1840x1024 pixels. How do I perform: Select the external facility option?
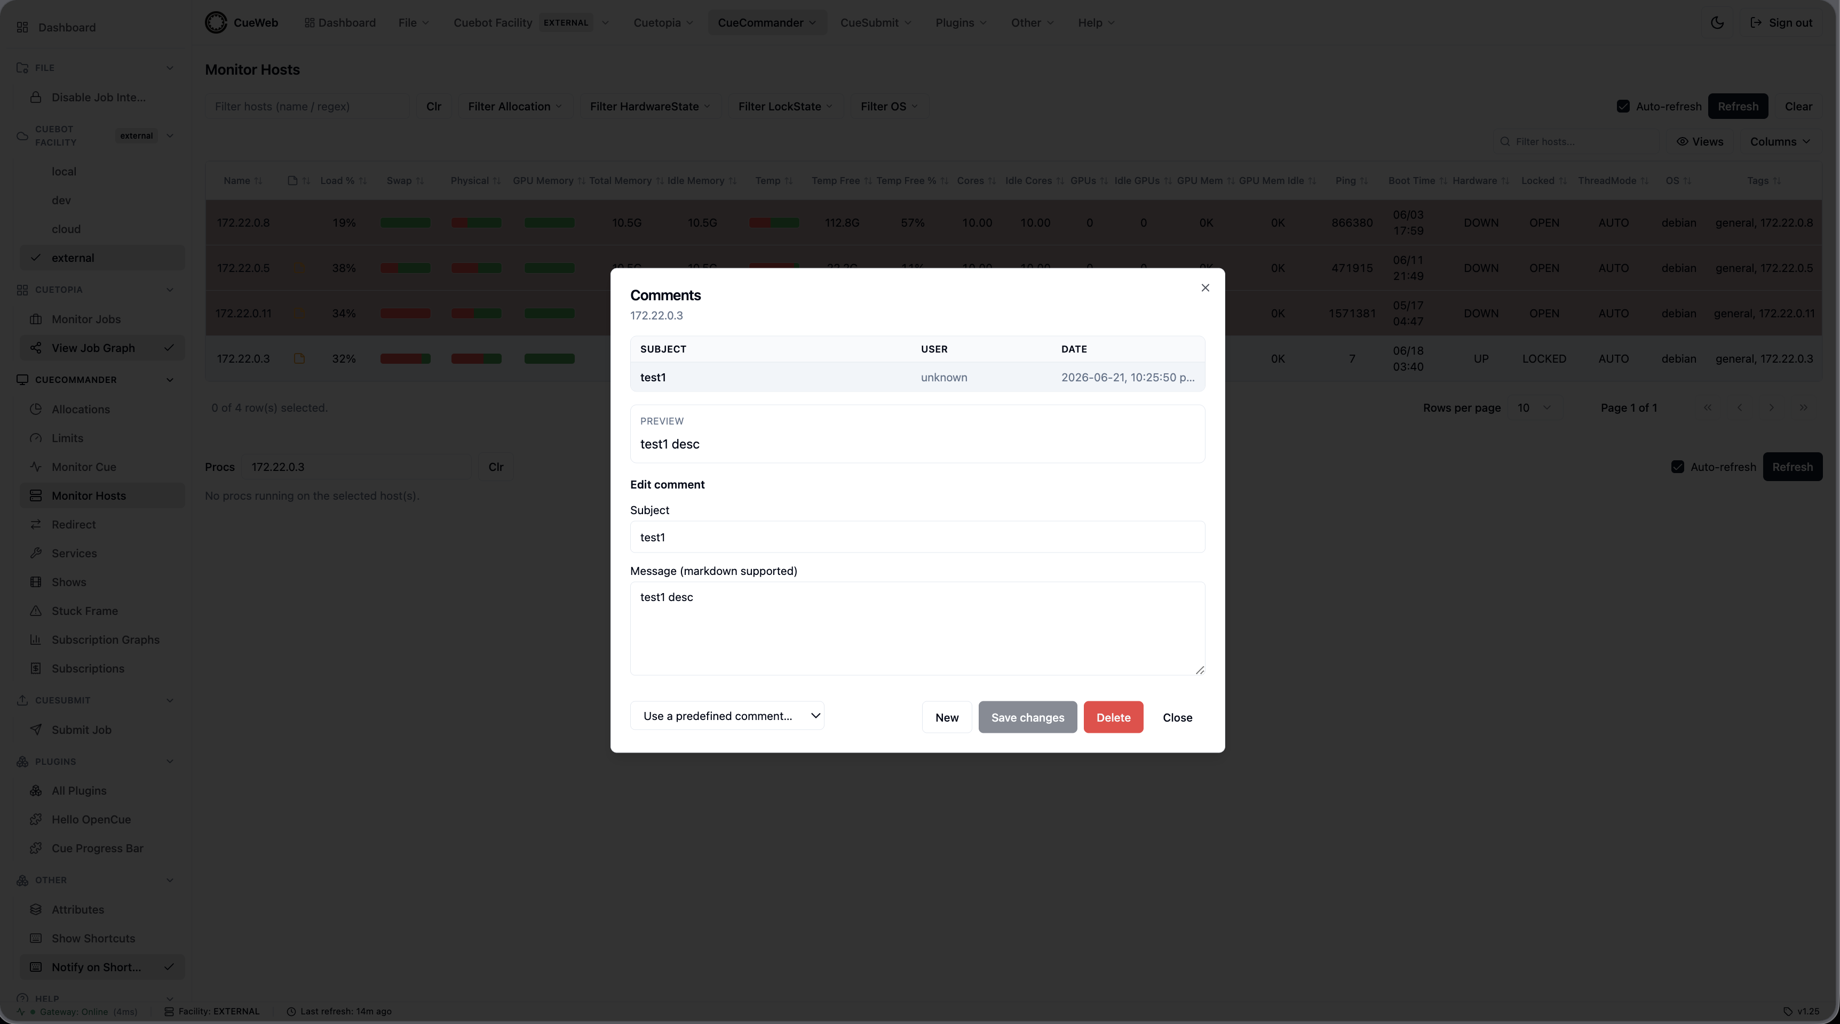(x=102, y=258)
